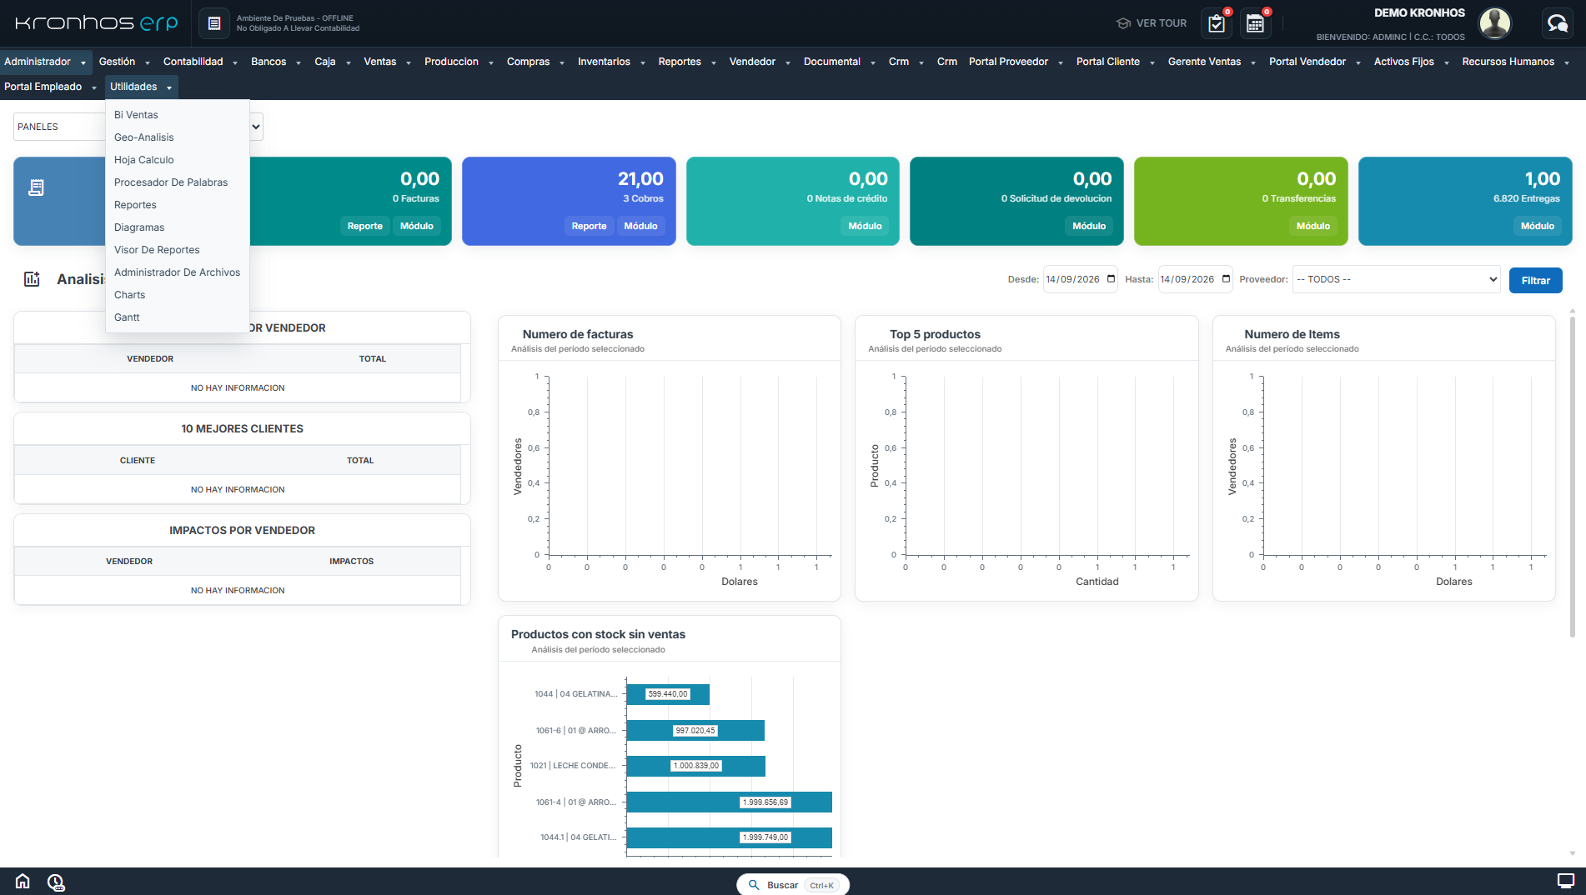Click Reporte on the Facturas card
The width and height of the screenshot is (1586, 895).
364,226
